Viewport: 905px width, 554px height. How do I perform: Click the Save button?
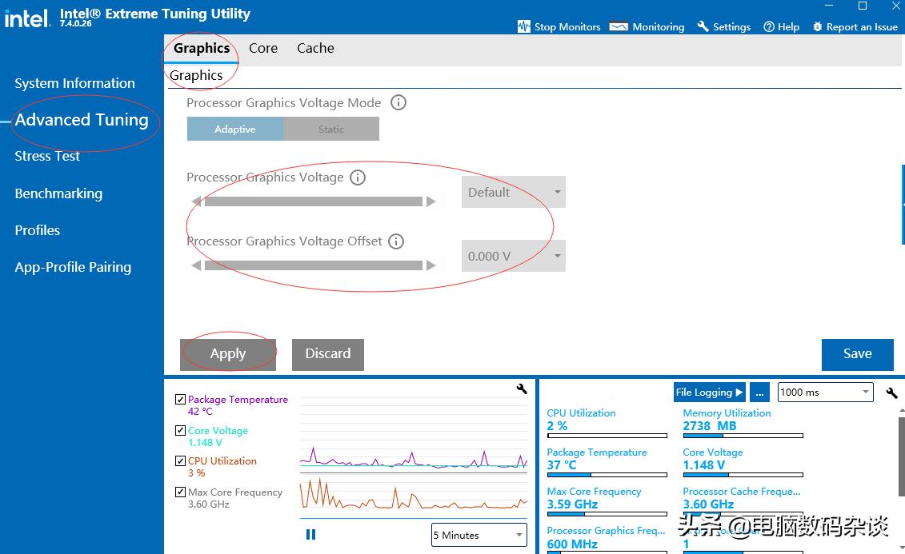click(x=858, y=354)
